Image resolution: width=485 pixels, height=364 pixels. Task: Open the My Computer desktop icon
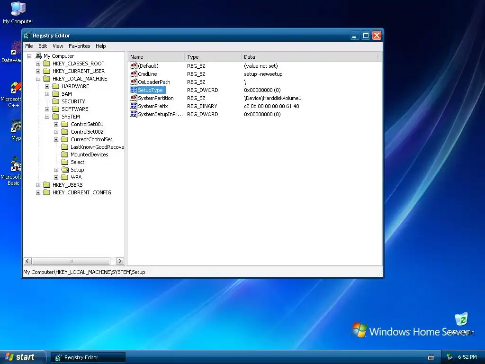pyautogui.click(x=18, y=12)
